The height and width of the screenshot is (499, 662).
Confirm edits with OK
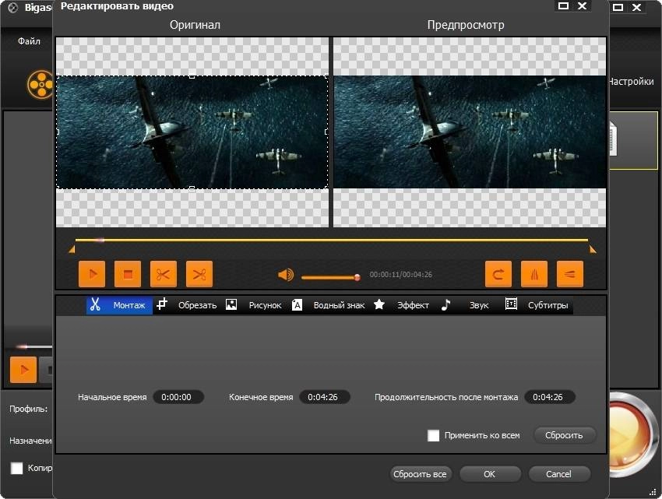click(490, 474)
